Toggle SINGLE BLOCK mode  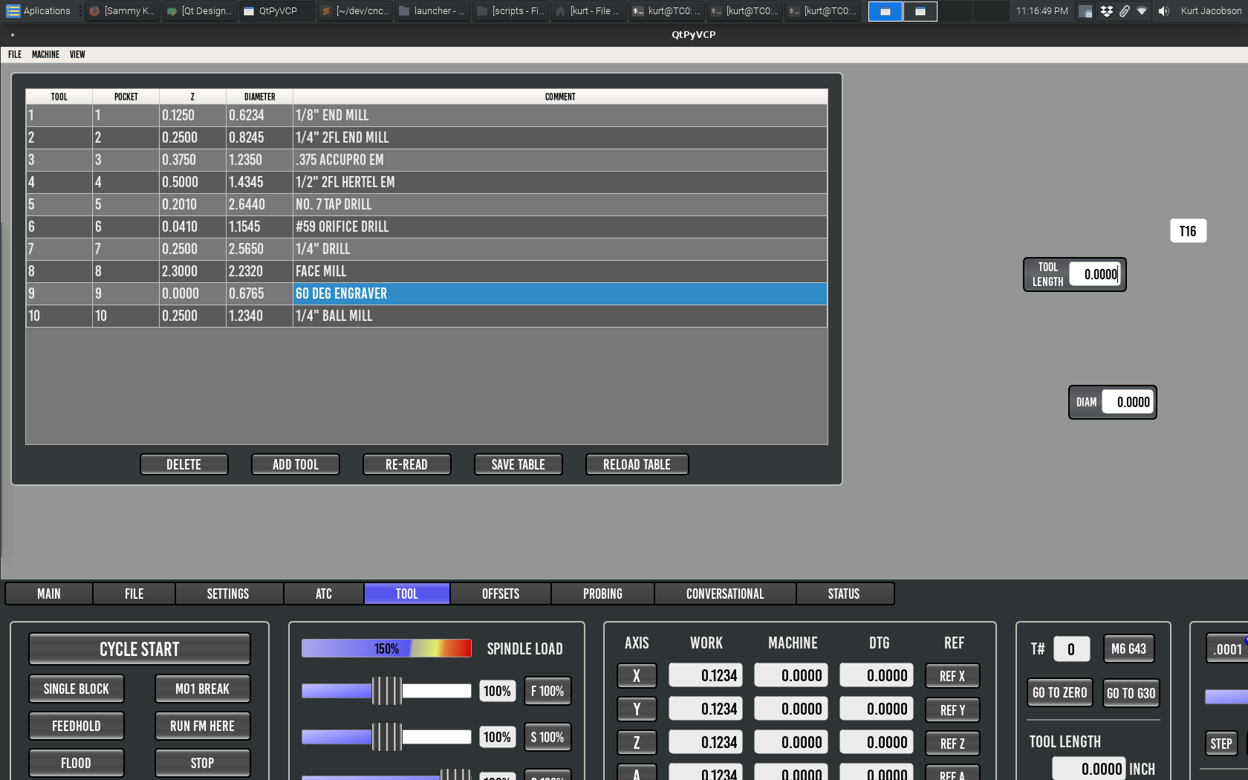77,689
